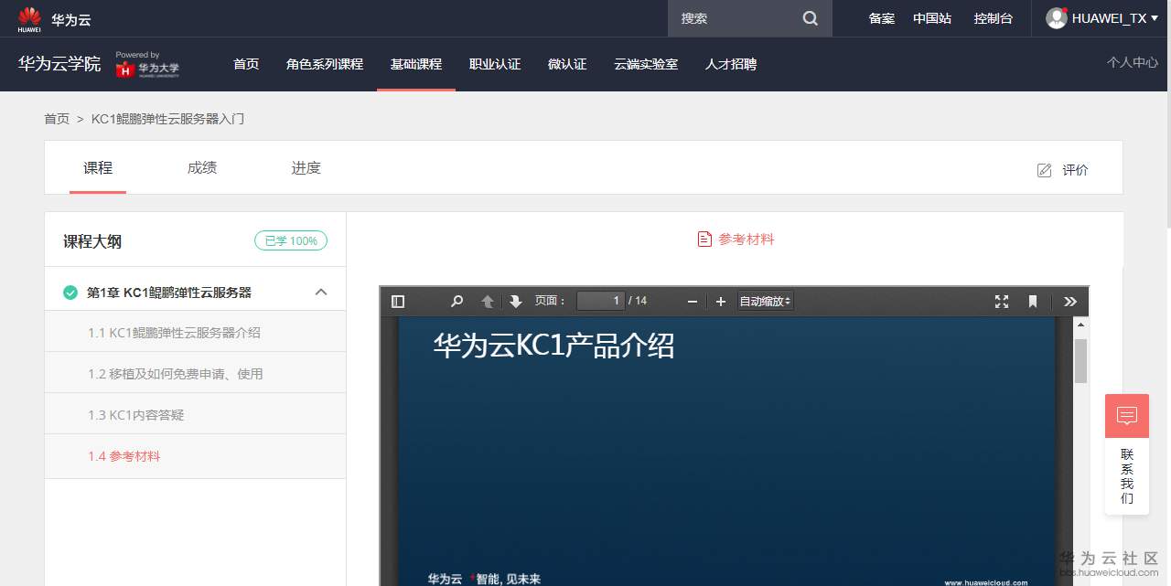Switch to the 课程 tab
Viewport: 1171px width, 586px height.
pos(98,168)
